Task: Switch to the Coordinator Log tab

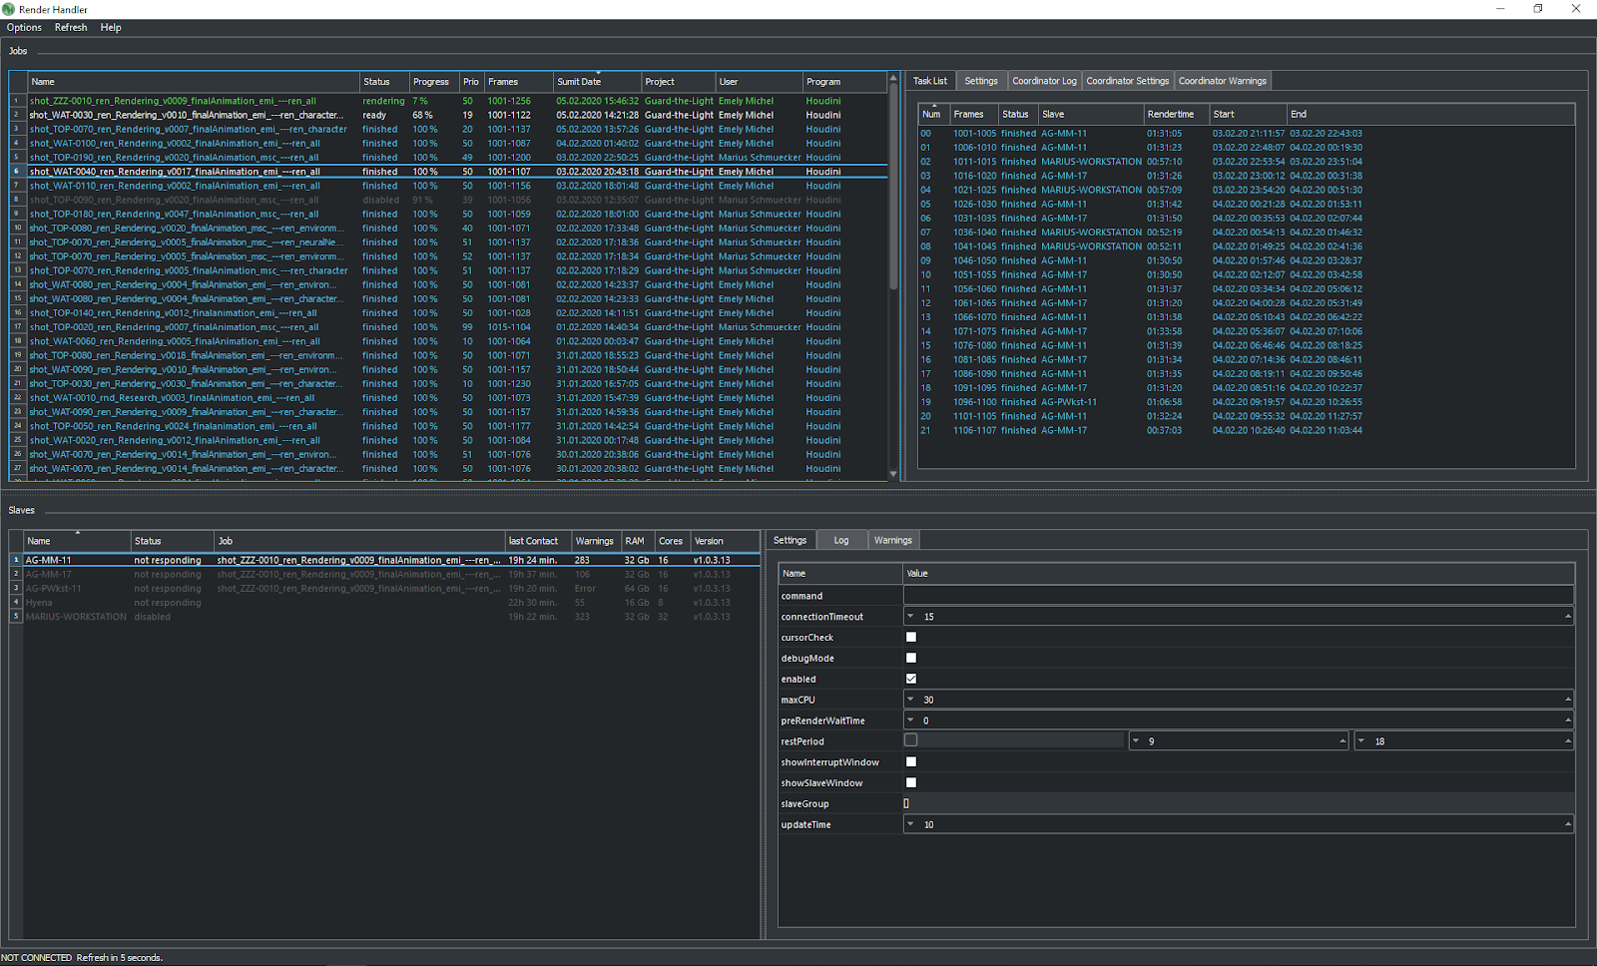Action: (1044, 81)
